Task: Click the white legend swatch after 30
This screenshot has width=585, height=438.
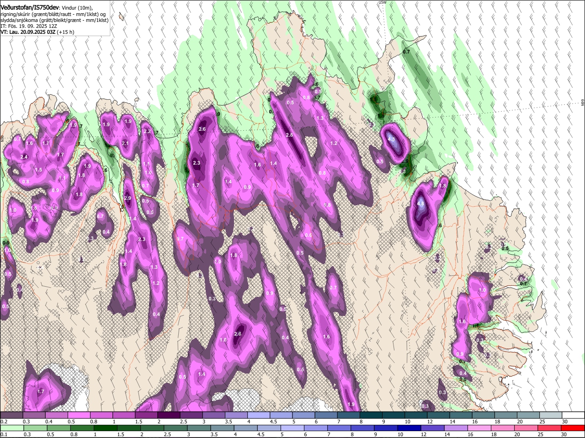Action: 574,415
